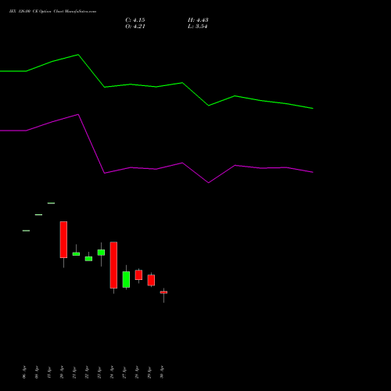
Task: Select the 06 Apr flat green candle dash
Action: point(26,231)
